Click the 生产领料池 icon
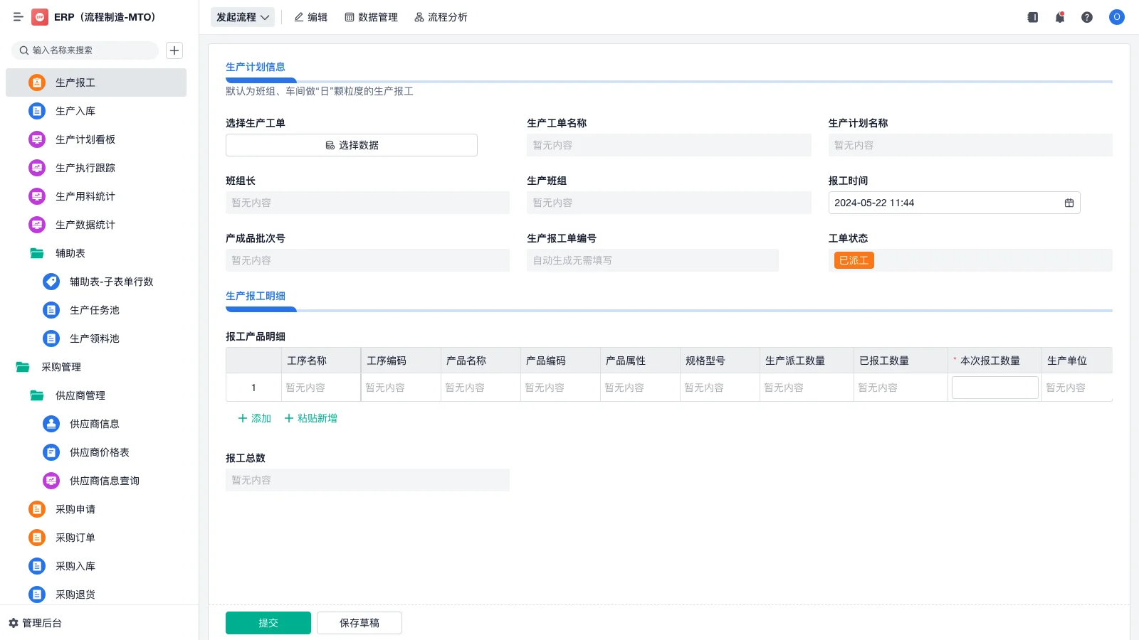 51,338
